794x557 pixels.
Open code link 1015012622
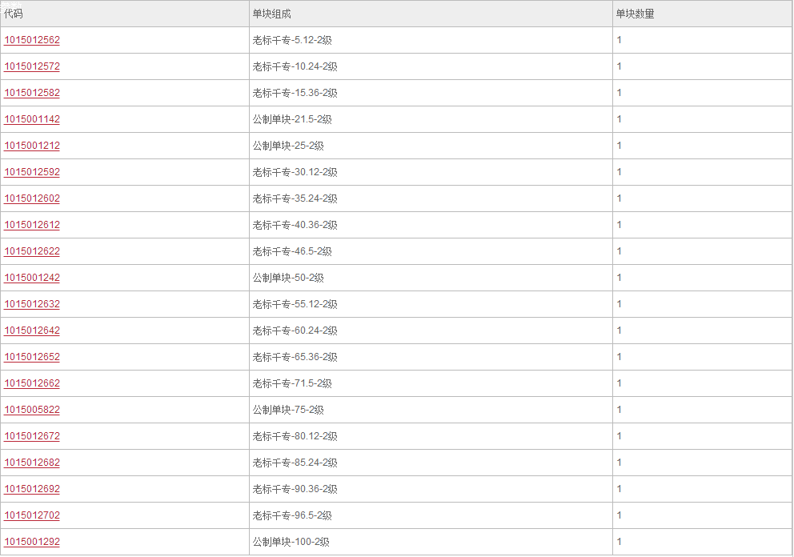coord(32,251)
